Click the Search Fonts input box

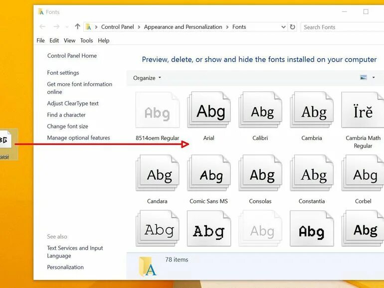coord(343,27)
